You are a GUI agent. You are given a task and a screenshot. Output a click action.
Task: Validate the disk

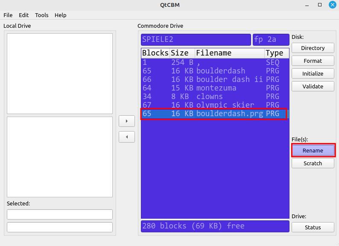click(313, 87)
